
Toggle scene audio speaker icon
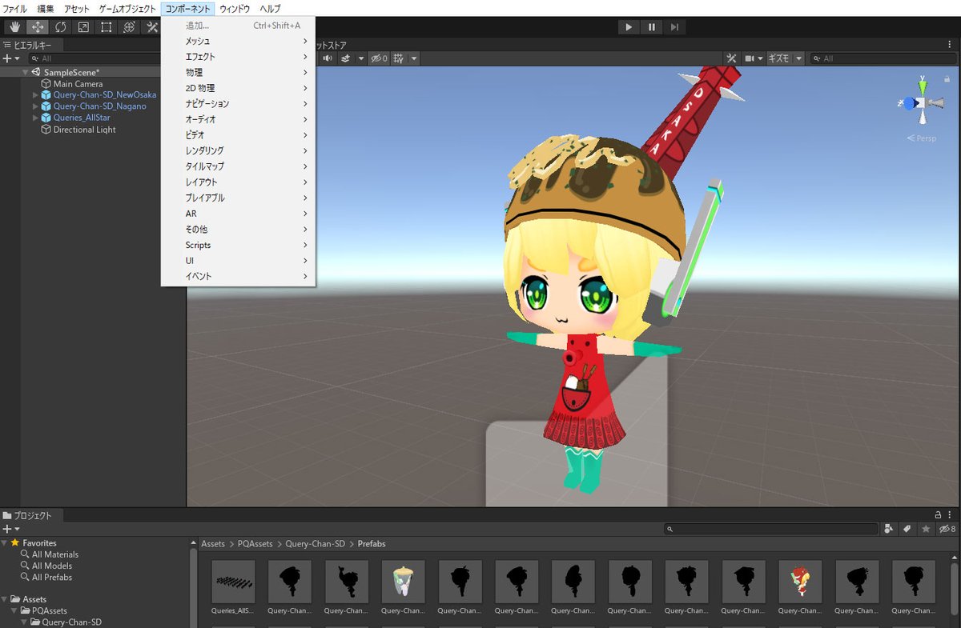[328, 58]
